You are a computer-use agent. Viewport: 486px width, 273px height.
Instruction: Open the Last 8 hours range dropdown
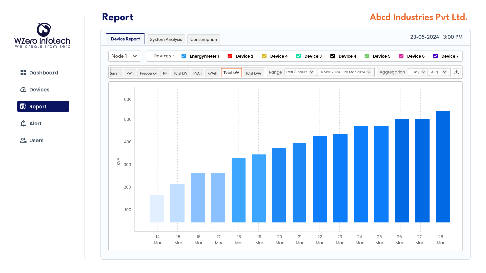tap(300, 72)
